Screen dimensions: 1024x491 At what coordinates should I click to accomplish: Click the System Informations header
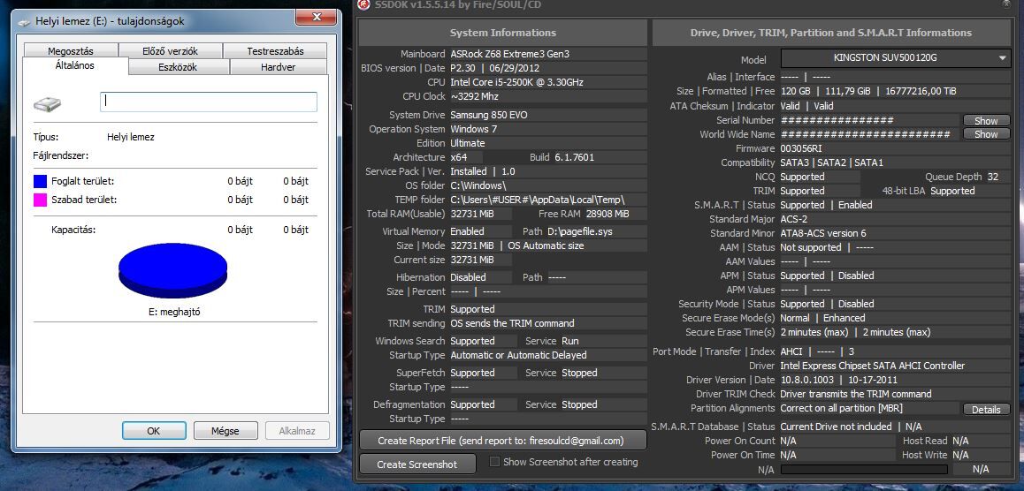(503, 33)
